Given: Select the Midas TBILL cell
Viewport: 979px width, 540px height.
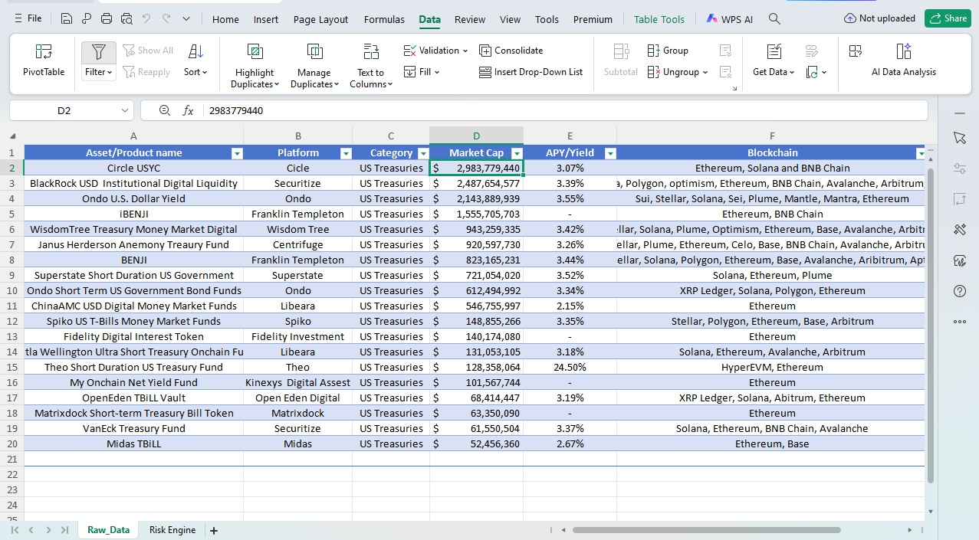Looking at the screenshot, I should [133, 443].
